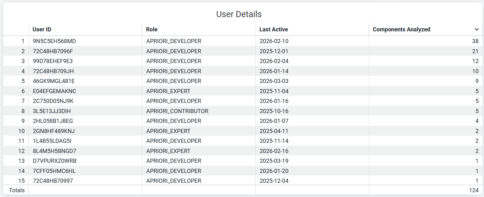This screenshot has width=484, height=197.
Task: Click user ID 72C48HB7096F cell
Action: [53, 51]
